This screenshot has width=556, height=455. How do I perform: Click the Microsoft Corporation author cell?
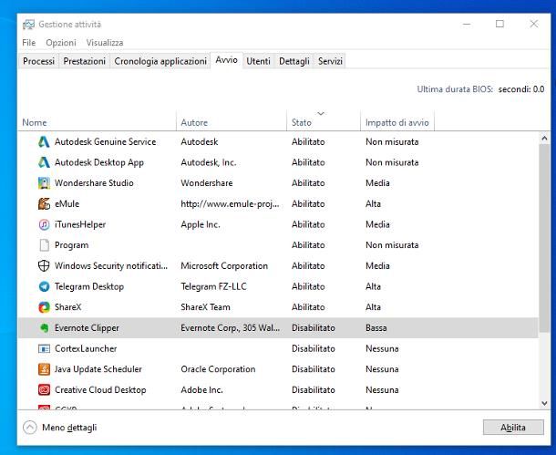tap(224, 265)
